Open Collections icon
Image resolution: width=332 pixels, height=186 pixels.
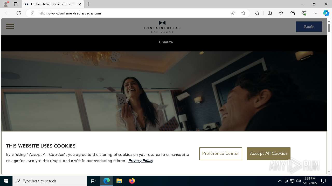pos(293,13)
